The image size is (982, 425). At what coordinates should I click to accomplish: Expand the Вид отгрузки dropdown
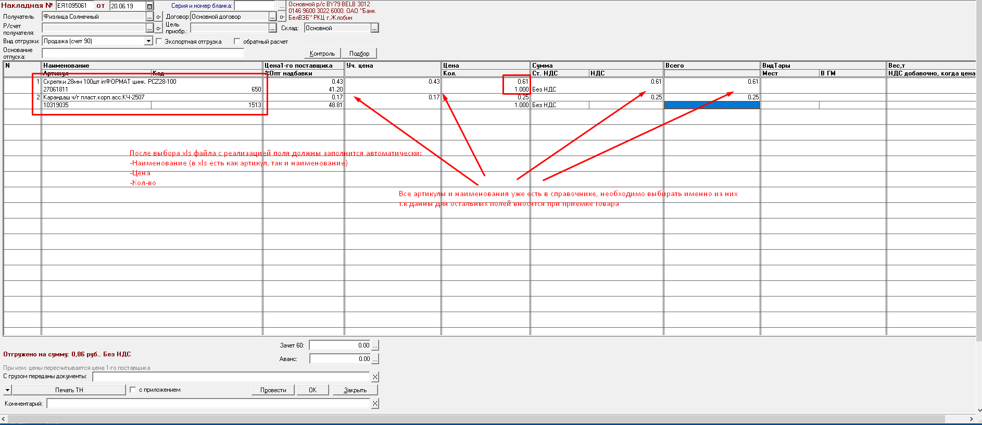click(x=148, y=41)
